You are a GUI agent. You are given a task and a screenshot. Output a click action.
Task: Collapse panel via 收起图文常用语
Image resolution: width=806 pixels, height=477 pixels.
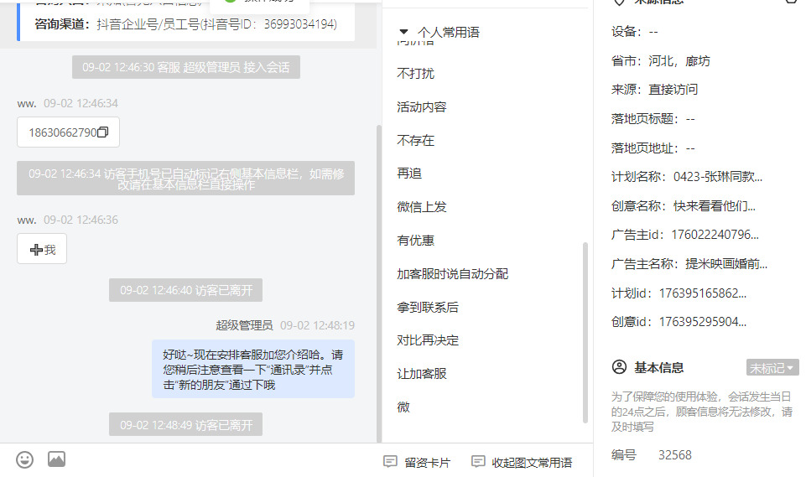(x=522, y=462)
